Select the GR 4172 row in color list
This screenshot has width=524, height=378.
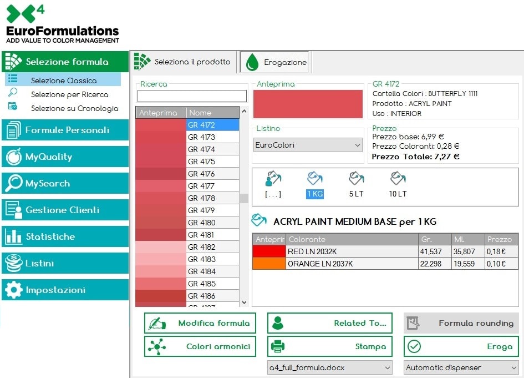coord(187,125)
